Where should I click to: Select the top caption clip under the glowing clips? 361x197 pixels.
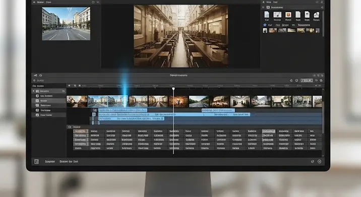(123, 110)
